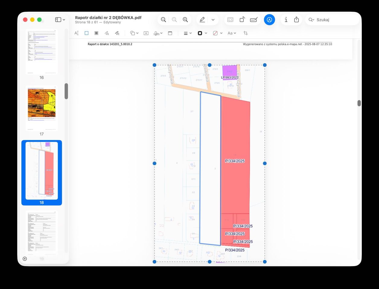Screen dimensions: 379x289
Task: Open the Aa text style menu
Action: click(232, 33)
